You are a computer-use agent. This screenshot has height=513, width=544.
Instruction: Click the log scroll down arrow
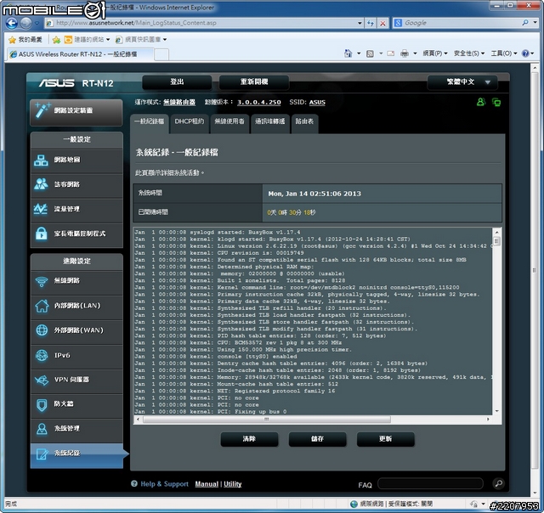[x=496, y=411]
